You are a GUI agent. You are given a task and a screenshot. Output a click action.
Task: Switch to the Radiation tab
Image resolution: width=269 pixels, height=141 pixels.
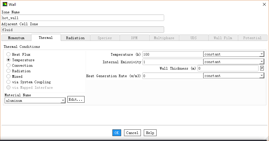coord(75,38)
